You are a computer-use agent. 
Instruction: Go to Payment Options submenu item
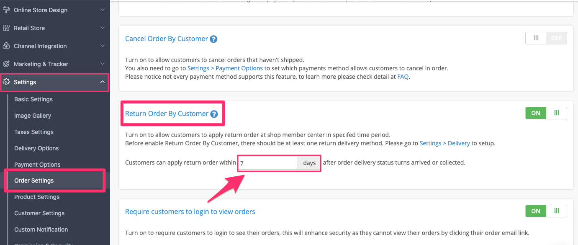click(37, 165)
